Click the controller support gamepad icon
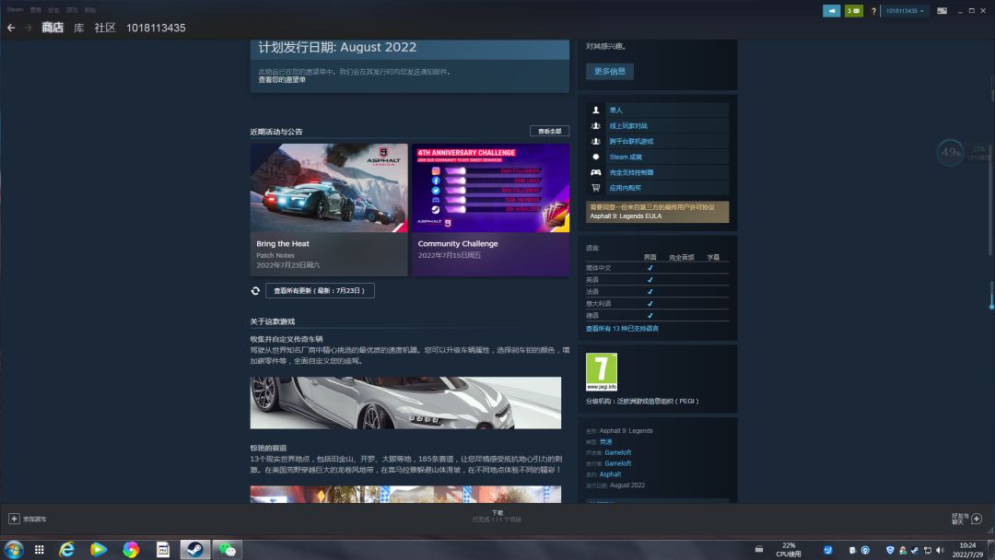Image resolution: width=995 pixels, height=560 pixels. click(x=595, y=172)
